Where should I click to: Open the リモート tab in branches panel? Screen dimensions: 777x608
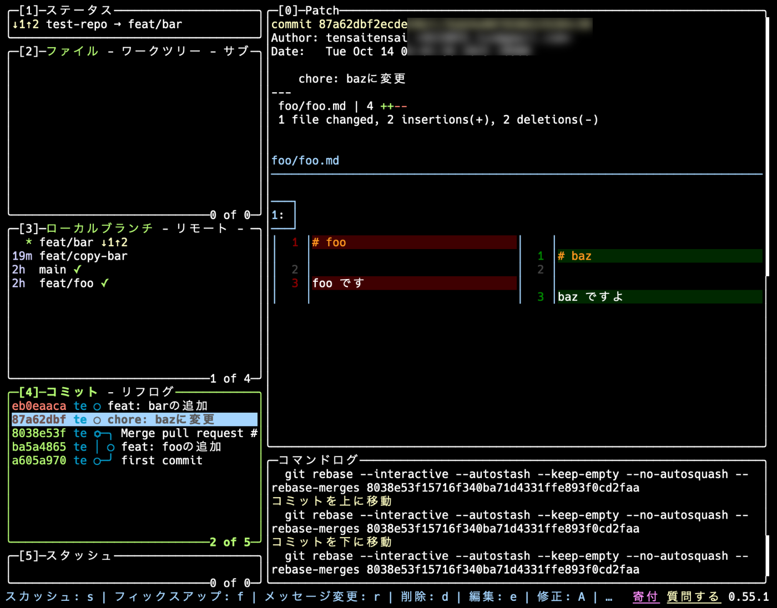tap(202, 229)
